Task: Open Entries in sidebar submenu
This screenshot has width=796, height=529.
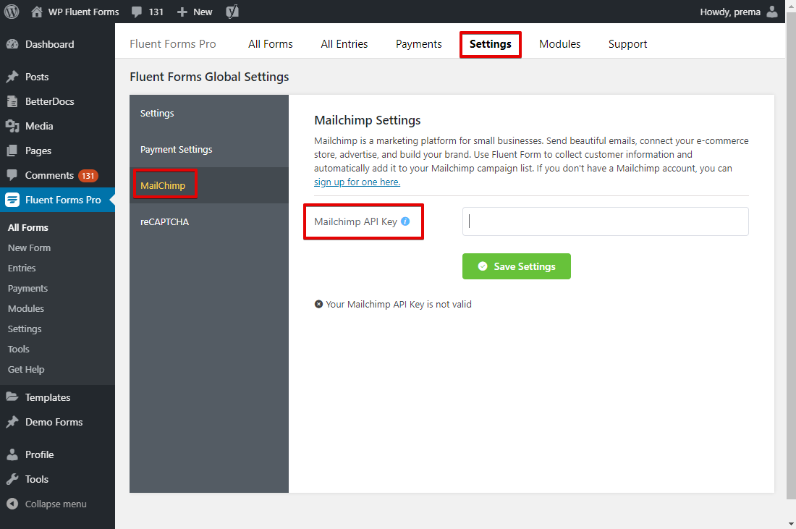Action: 22,268
